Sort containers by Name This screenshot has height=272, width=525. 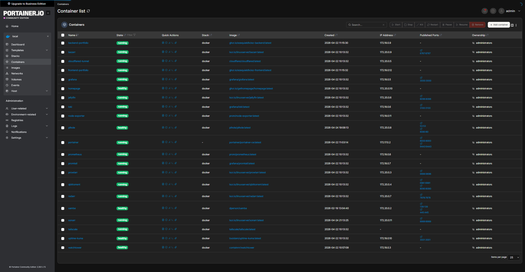point(73,35)
